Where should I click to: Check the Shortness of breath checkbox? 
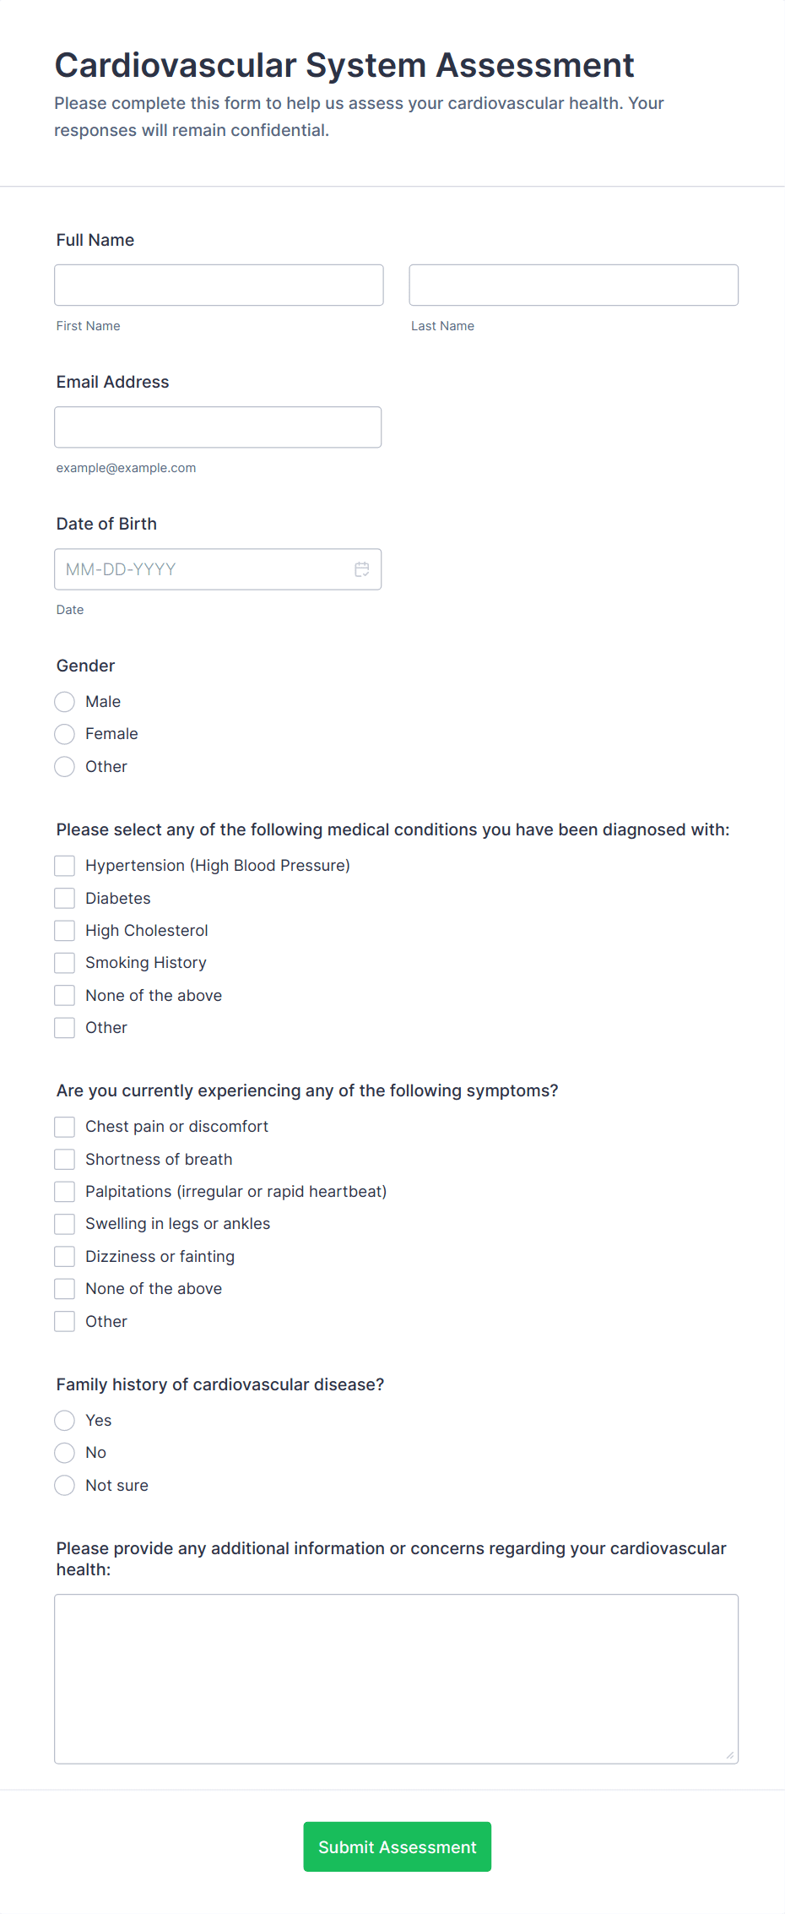[x=64, y=1159]
